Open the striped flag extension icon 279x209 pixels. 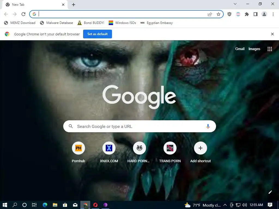(238, 14)
